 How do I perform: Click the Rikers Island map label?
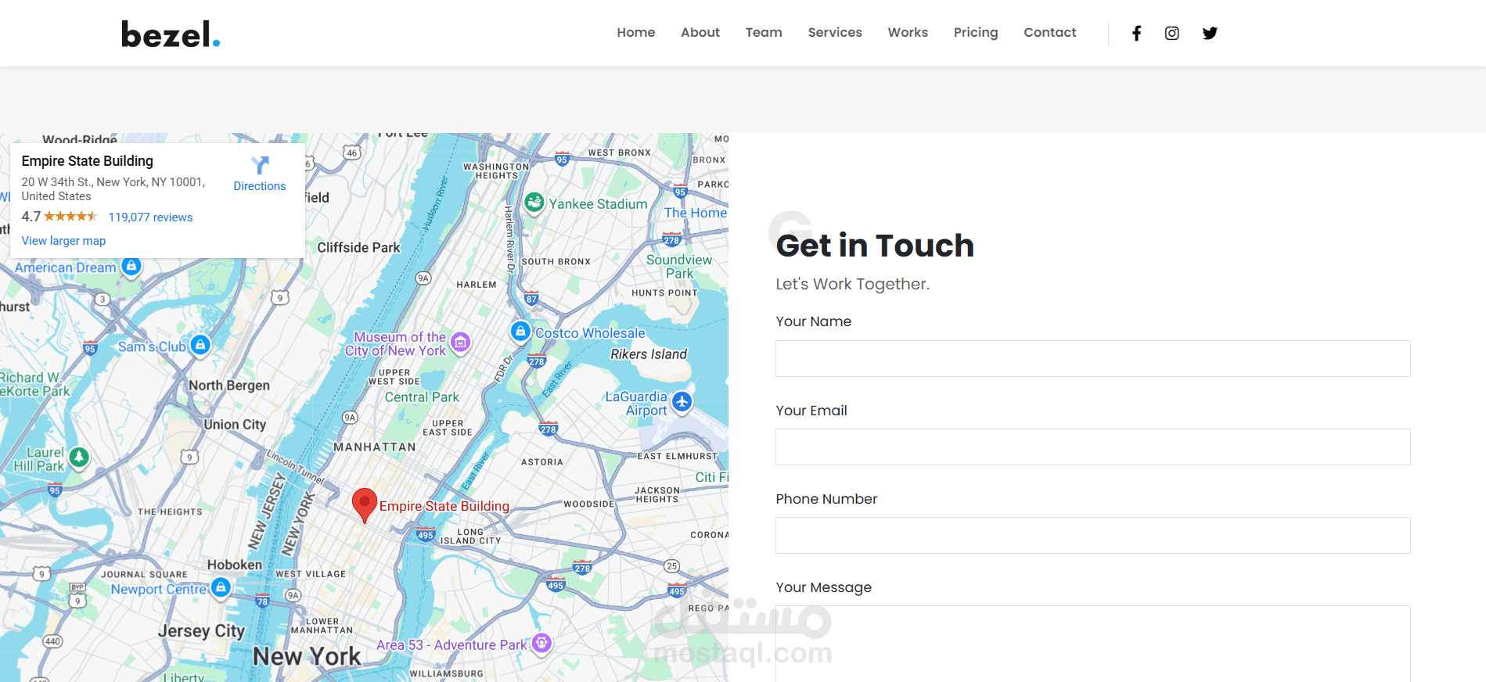pyautogui.click(x=649, y=354)
